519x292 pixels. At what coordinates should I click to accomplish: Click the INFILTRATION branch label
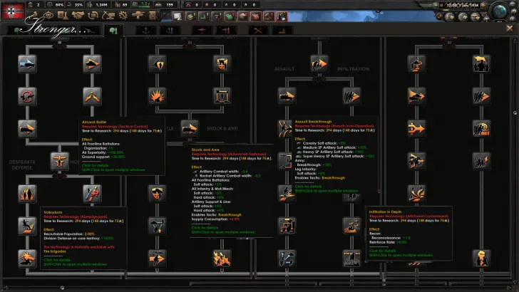tap(353, 69)
